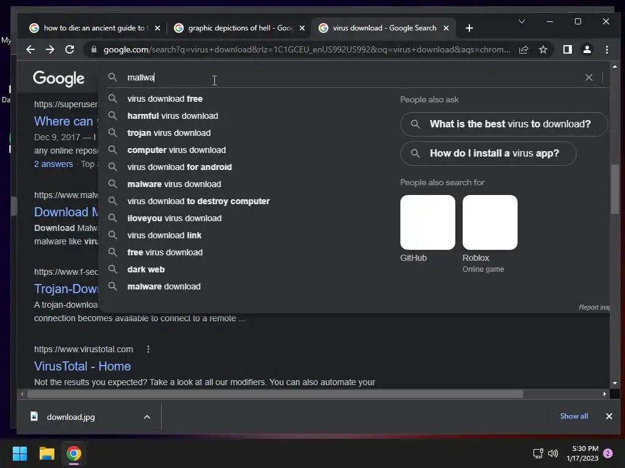Click 'How do I install a virus app?'
The width and height of the screenshot is (625, 468).
point(488,154)
